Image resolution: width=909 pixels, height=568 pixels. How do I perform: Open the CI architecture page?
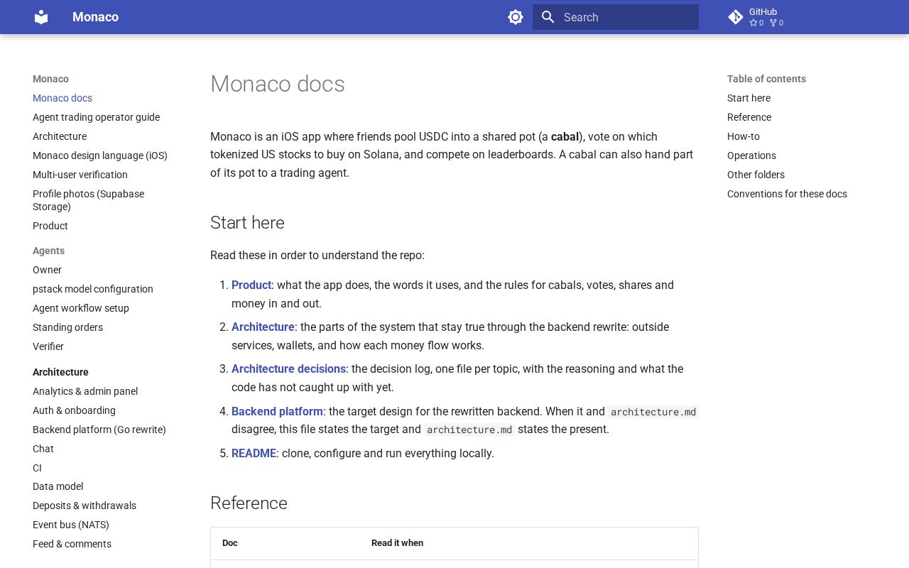(x=37, y=468)
